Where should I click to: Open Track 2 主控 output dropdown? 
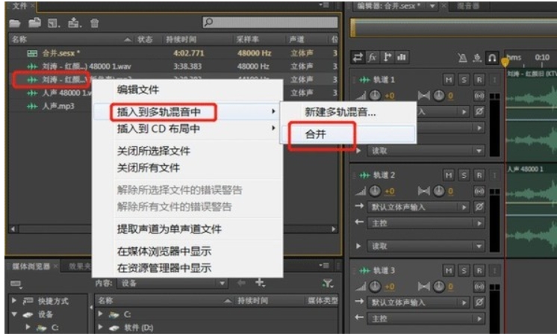coord(426,223)
